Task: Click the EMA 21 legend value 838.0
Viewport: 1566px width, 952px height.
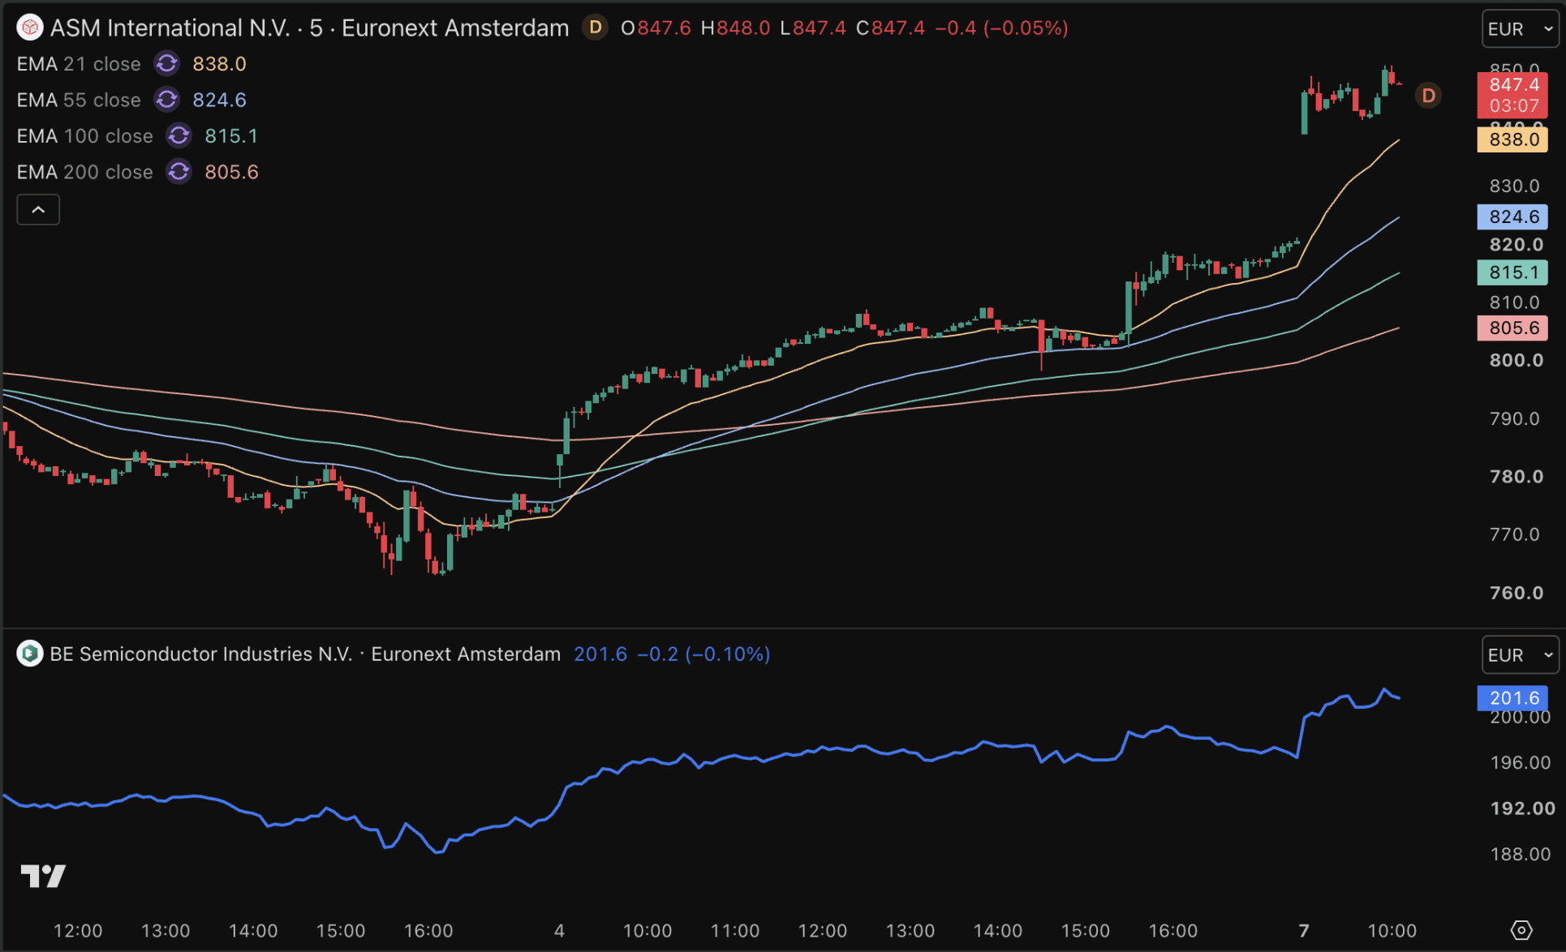Action: (219, 63)
